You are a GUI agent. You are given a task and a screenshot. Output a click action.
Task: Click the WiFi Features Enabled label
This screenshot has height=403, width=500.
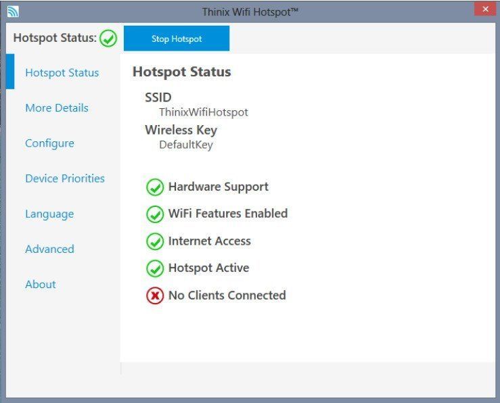click(x=228, y=214)
